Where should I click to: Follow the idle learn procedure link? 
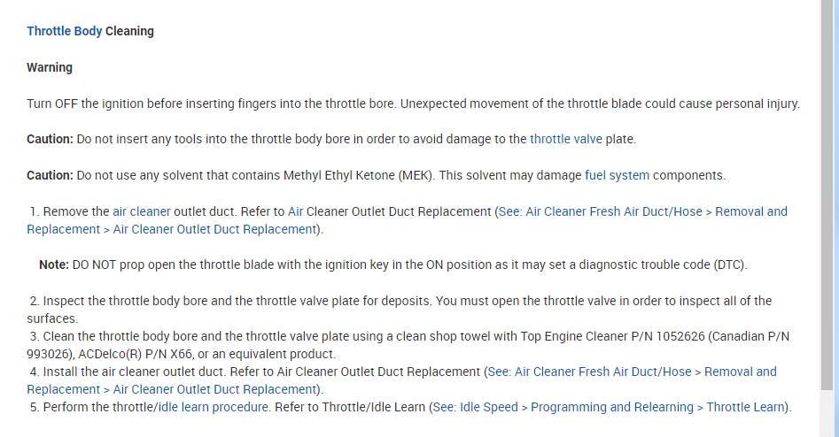(x=213, y=407)
